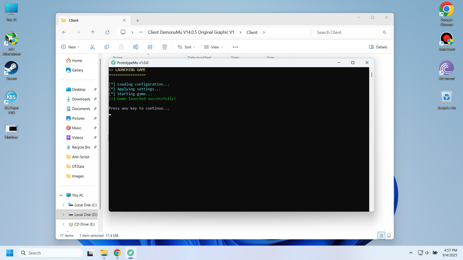
Task: Click Chrome icon in the taskbar
Action: (x=117, y=253)
